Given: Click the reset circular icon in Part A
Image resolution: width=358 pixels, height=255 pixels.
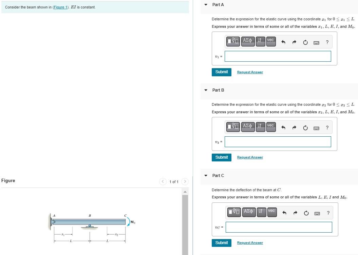Looking at the screenshot, I should tap(305, 42).
